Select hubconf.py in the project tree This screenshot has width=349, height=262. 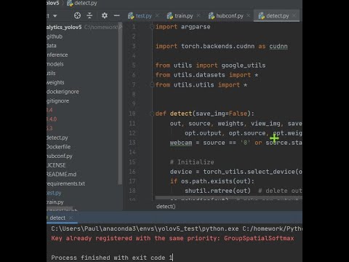(x=60, y=156)
